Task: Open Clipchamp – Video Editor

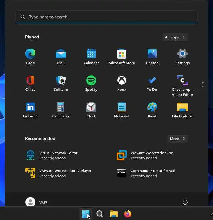Action: 183,86
